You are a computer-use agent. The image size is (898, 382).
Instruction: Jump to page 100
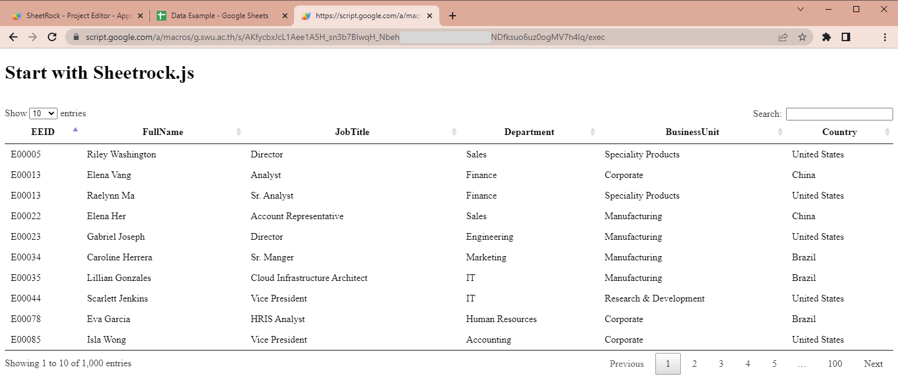tap(835, 364)
